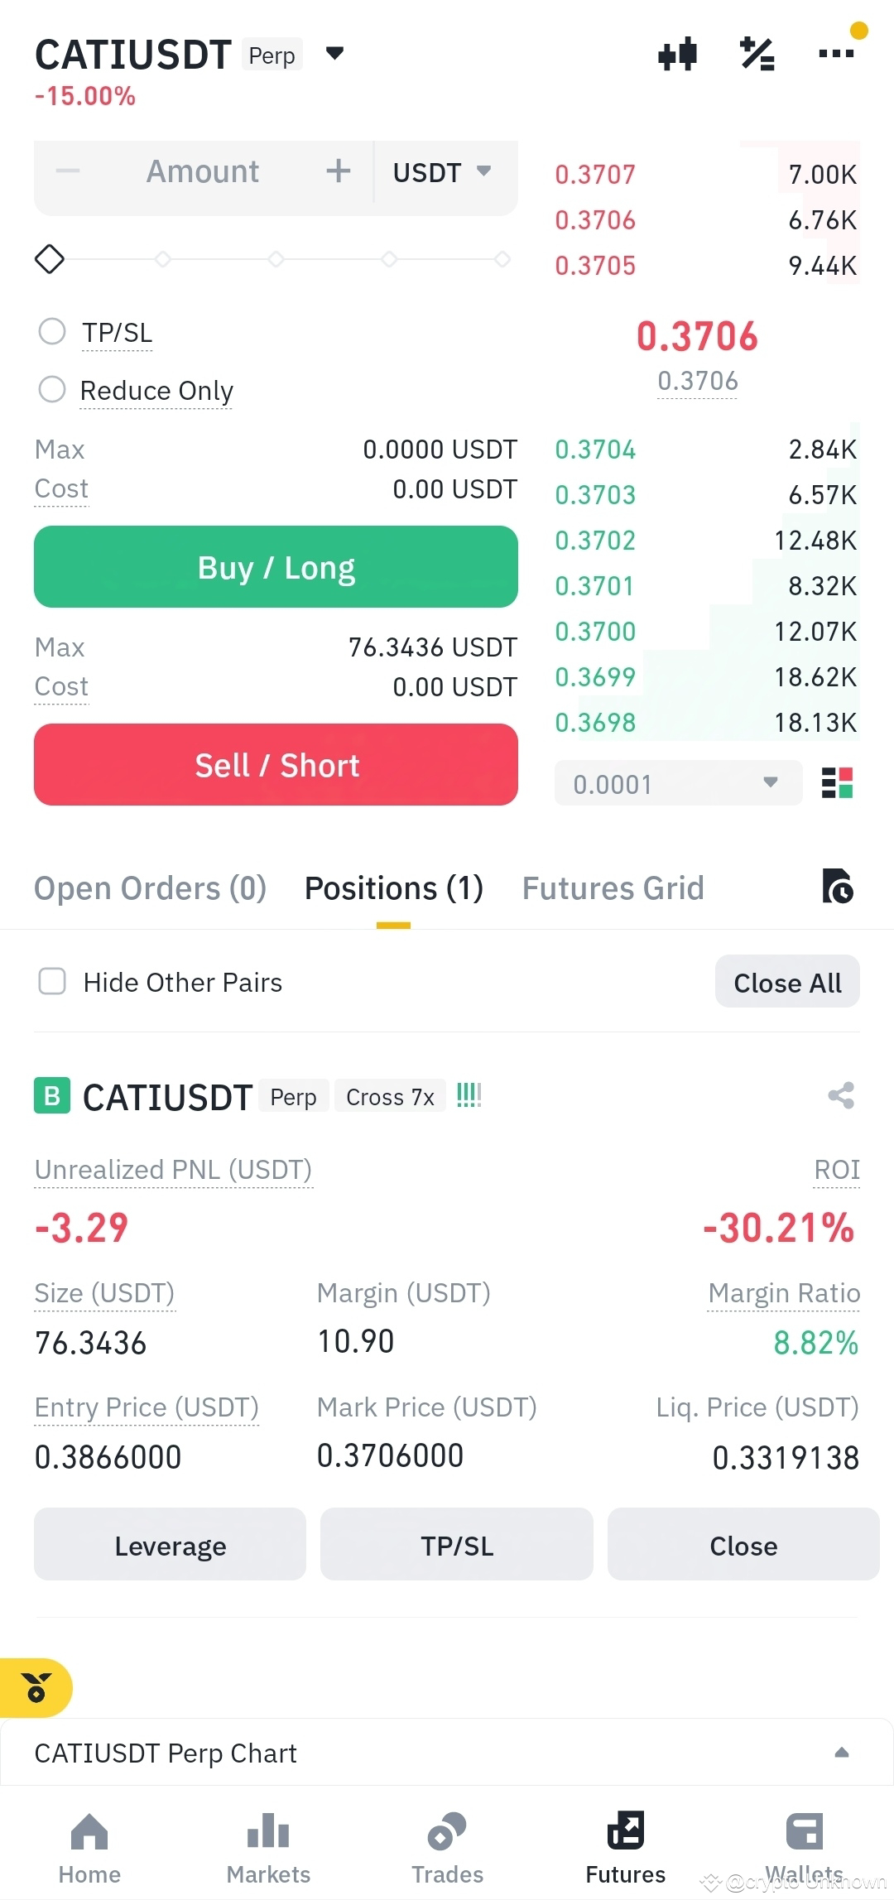894x1900 pixels.
Task: Tap the yellow floating rewards icon
Action: [36, 1687]
